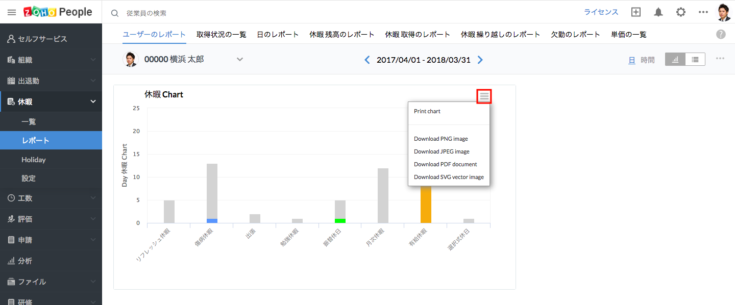Switch to list view
735x305 pixels.
[695, 59]
